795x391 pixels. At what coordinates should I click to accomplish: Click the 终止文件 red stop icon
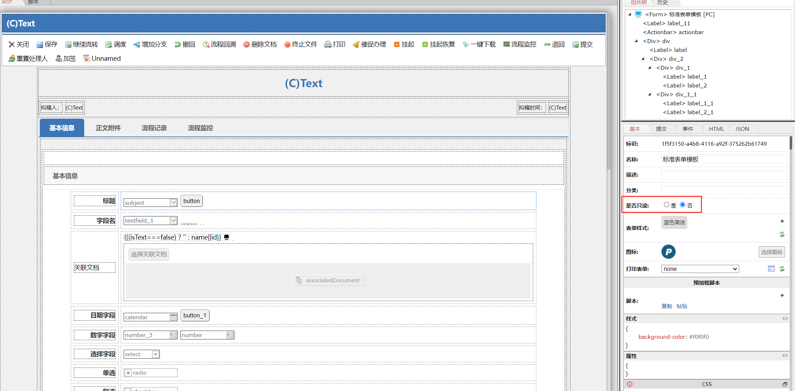pyautogui.click(x=287, y=45)
